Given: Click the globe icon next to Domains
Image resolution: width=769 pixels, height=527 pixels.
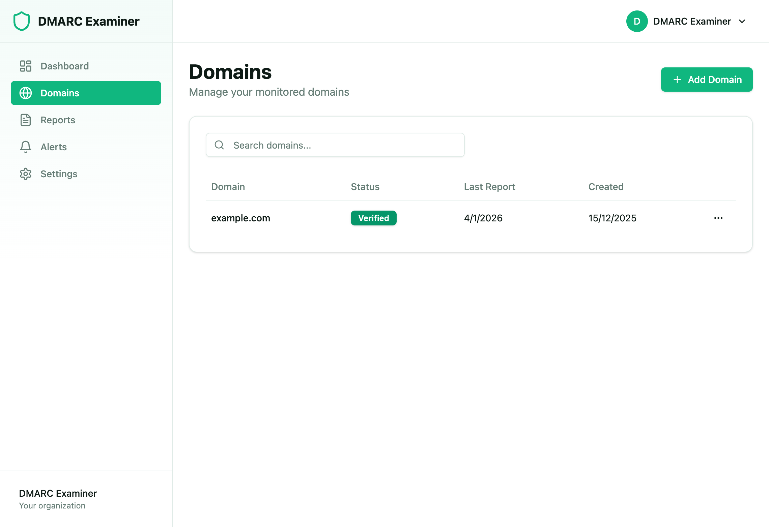Looking at the screenshot, I should pyautogui.click(x=25, y=93).
